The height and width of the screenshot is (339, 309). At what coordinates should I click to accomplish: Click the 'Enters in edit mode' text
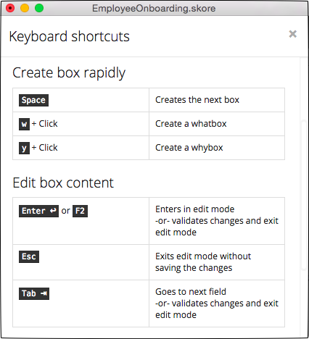coord(194,209)
